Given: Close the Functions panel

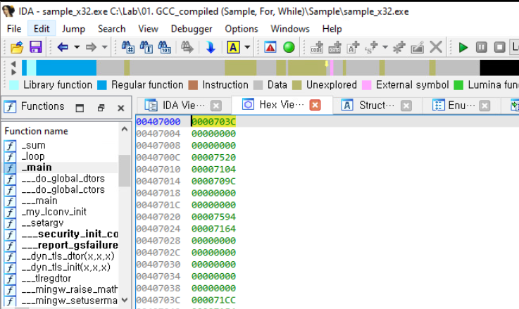Looking at the screenshot, I should tap(121, 108).
